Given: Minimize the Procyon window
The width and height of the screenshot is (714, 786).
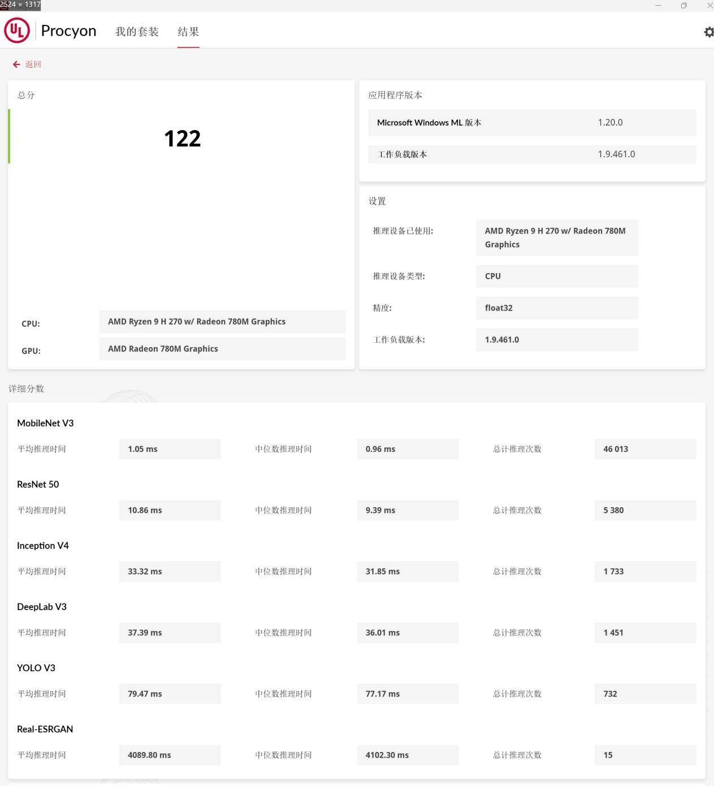Looking at the screenshot, I should click(658, 6).
